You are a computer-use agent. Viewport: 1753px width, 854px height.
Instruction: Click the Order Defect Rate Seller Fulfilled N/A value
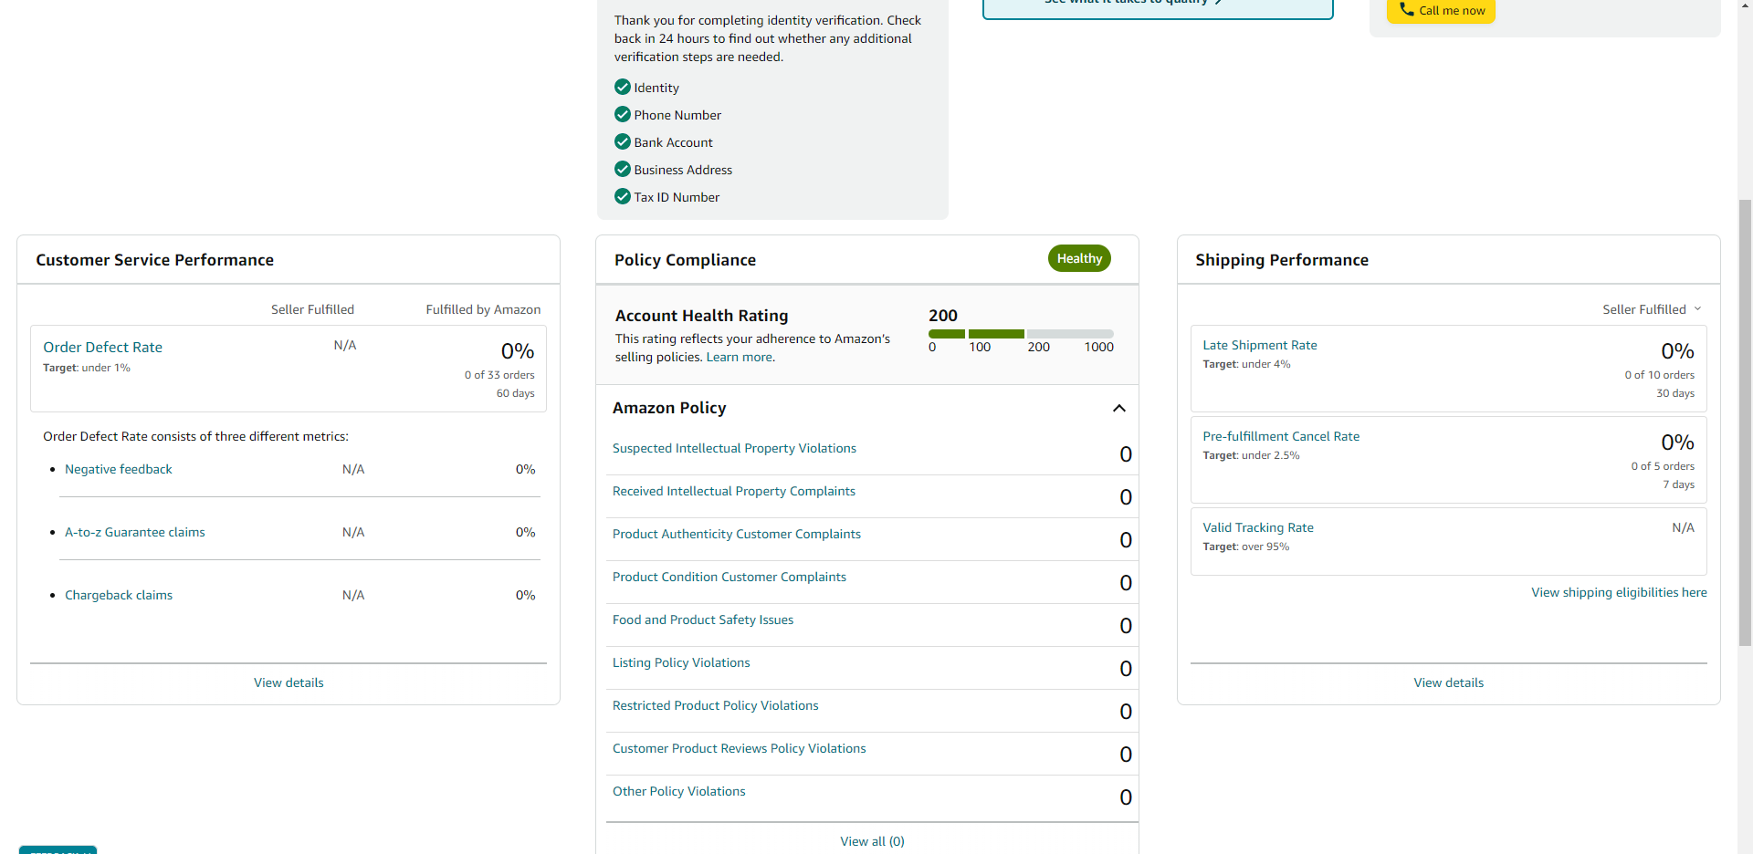(x=345, y=345)
